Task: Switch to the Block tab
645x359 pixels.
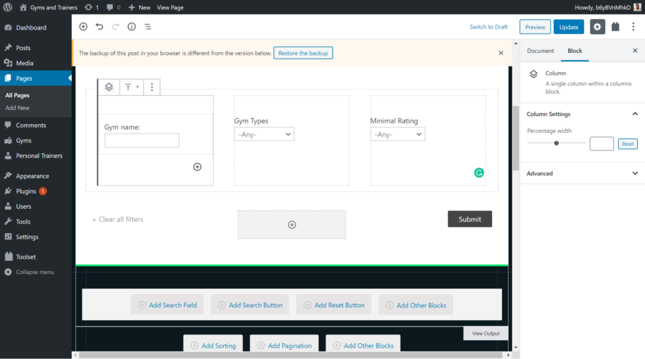Action: 574,50
